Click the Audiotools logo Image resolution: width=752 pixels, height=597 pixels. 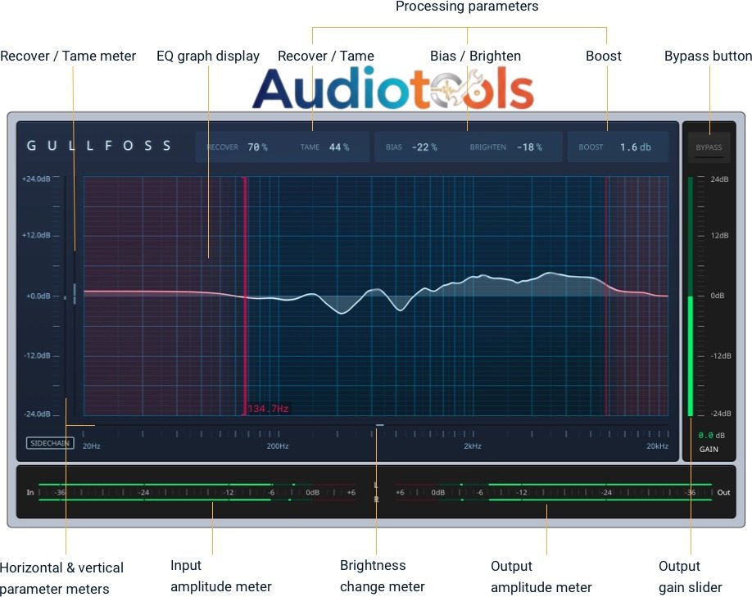(392, 88)
